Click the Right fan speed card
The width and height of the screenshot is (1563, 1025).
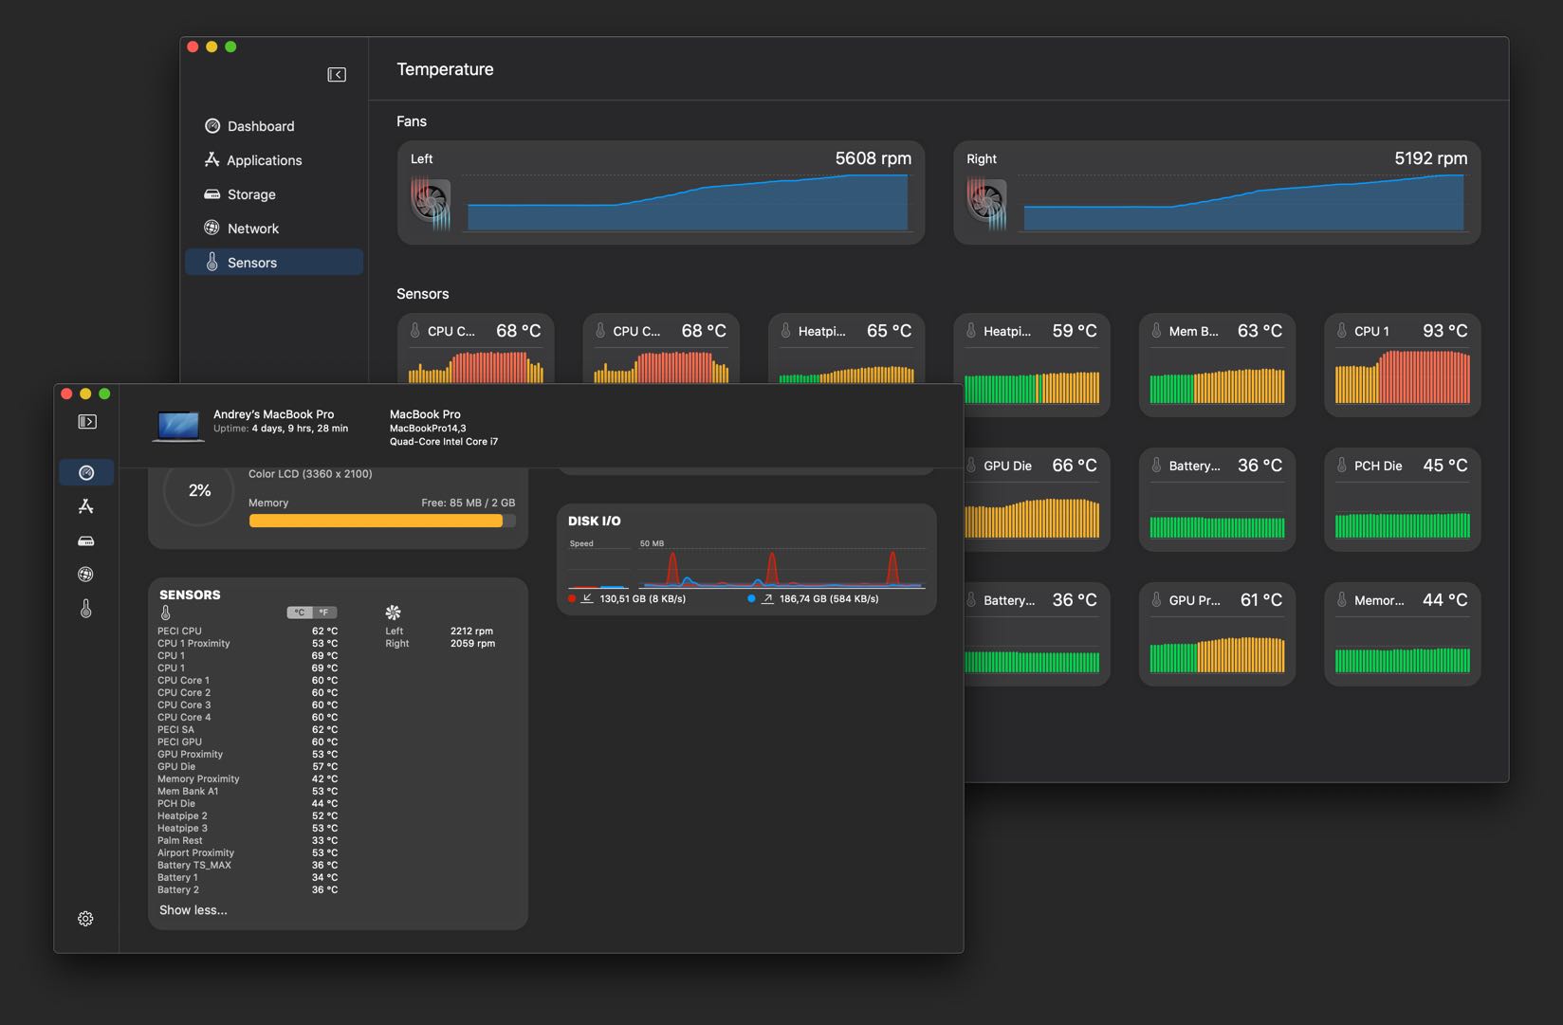point(1216,192)
